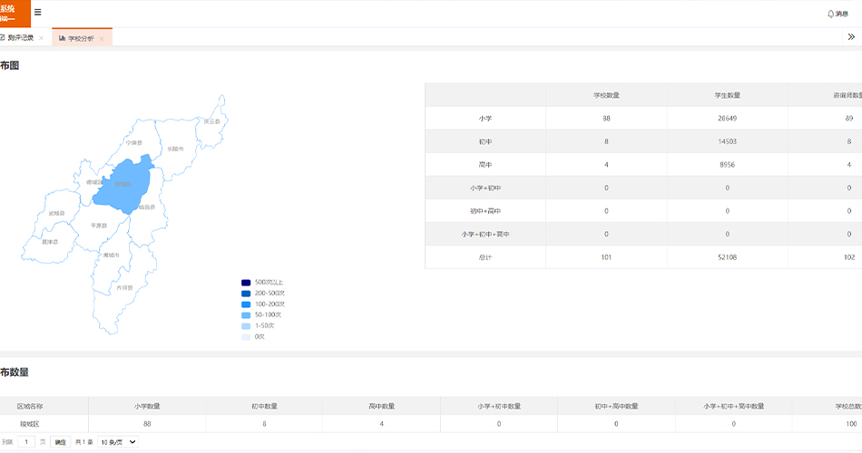Screen dimensions: 862x453
Task: Select 乐陵市 on the map
Action: 176,149
